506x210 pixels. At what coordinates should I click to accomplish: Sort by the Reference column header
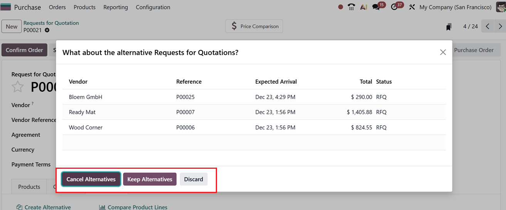point(189,82)
